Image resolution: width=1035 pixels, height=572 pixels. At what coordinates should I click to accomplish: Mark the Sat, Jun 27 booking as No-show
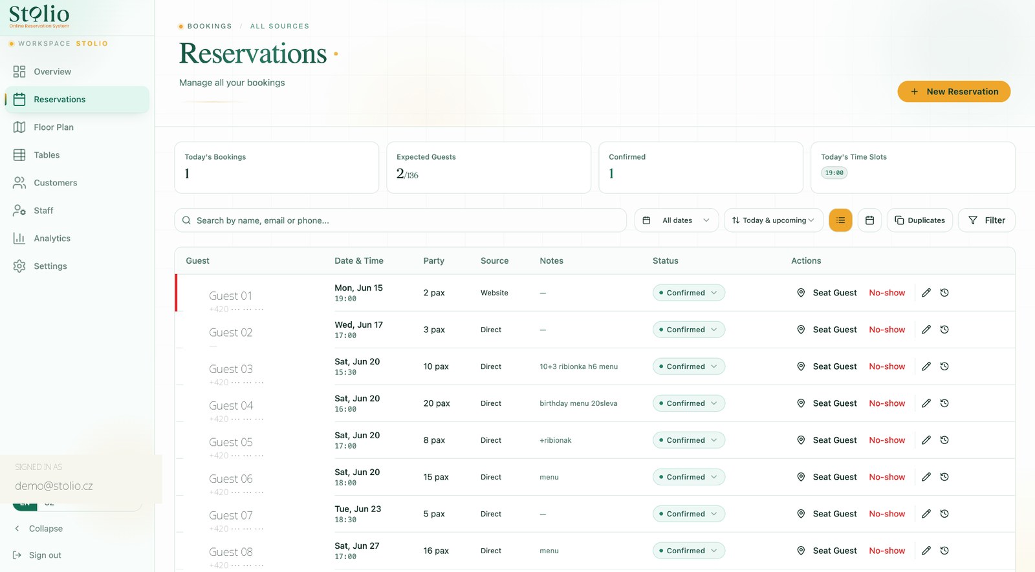pyautogui.click(x=887, y=551)
